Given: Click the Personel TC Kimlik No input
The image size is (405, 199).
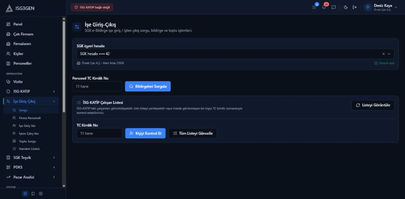Looking at the screenshot, I should tap(97, 86).
